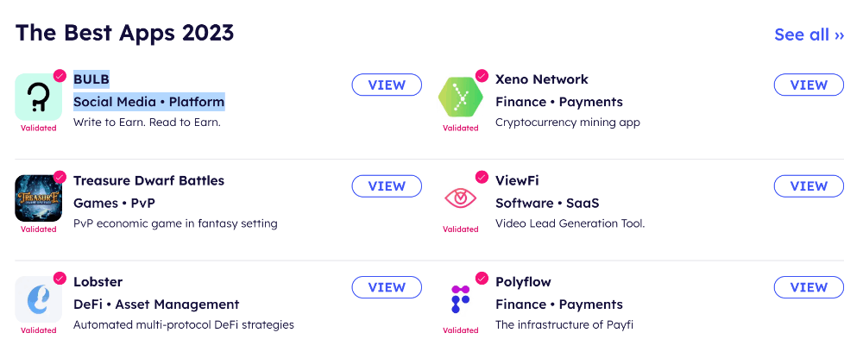
Task: Click VIEW button for Polyflow
Action: point(809,287)
